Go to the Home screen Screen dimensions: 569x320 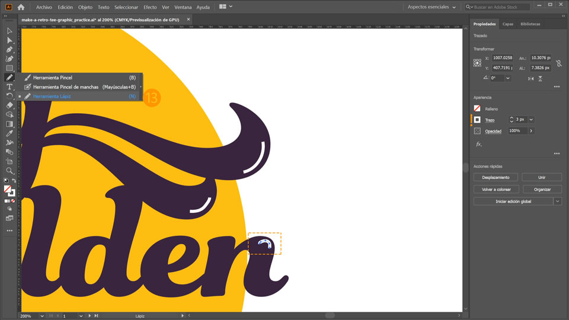[21, 7]
